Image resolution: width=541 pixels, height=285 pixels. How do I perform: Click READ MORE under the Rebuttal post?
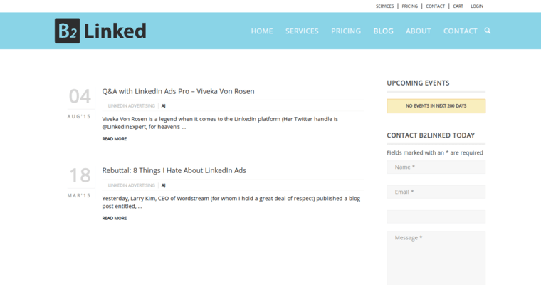point(115,218)
